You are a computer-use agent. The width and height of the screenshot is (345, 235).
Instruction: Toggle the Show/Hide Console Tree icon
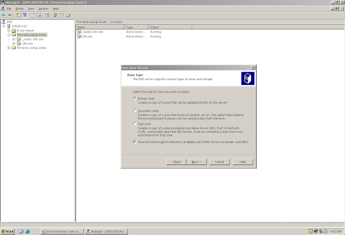click(24, 15)
